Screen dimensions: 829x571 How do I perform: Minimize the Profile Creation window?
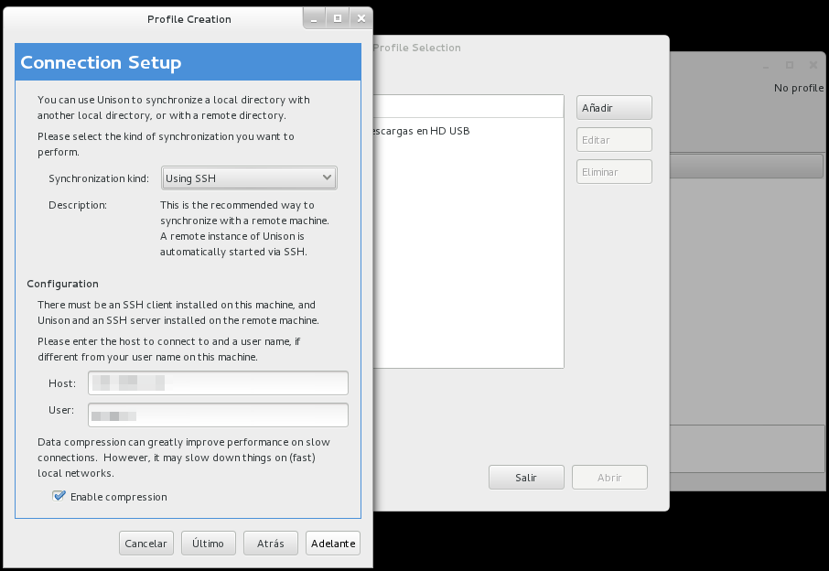[x=314, y=18]
